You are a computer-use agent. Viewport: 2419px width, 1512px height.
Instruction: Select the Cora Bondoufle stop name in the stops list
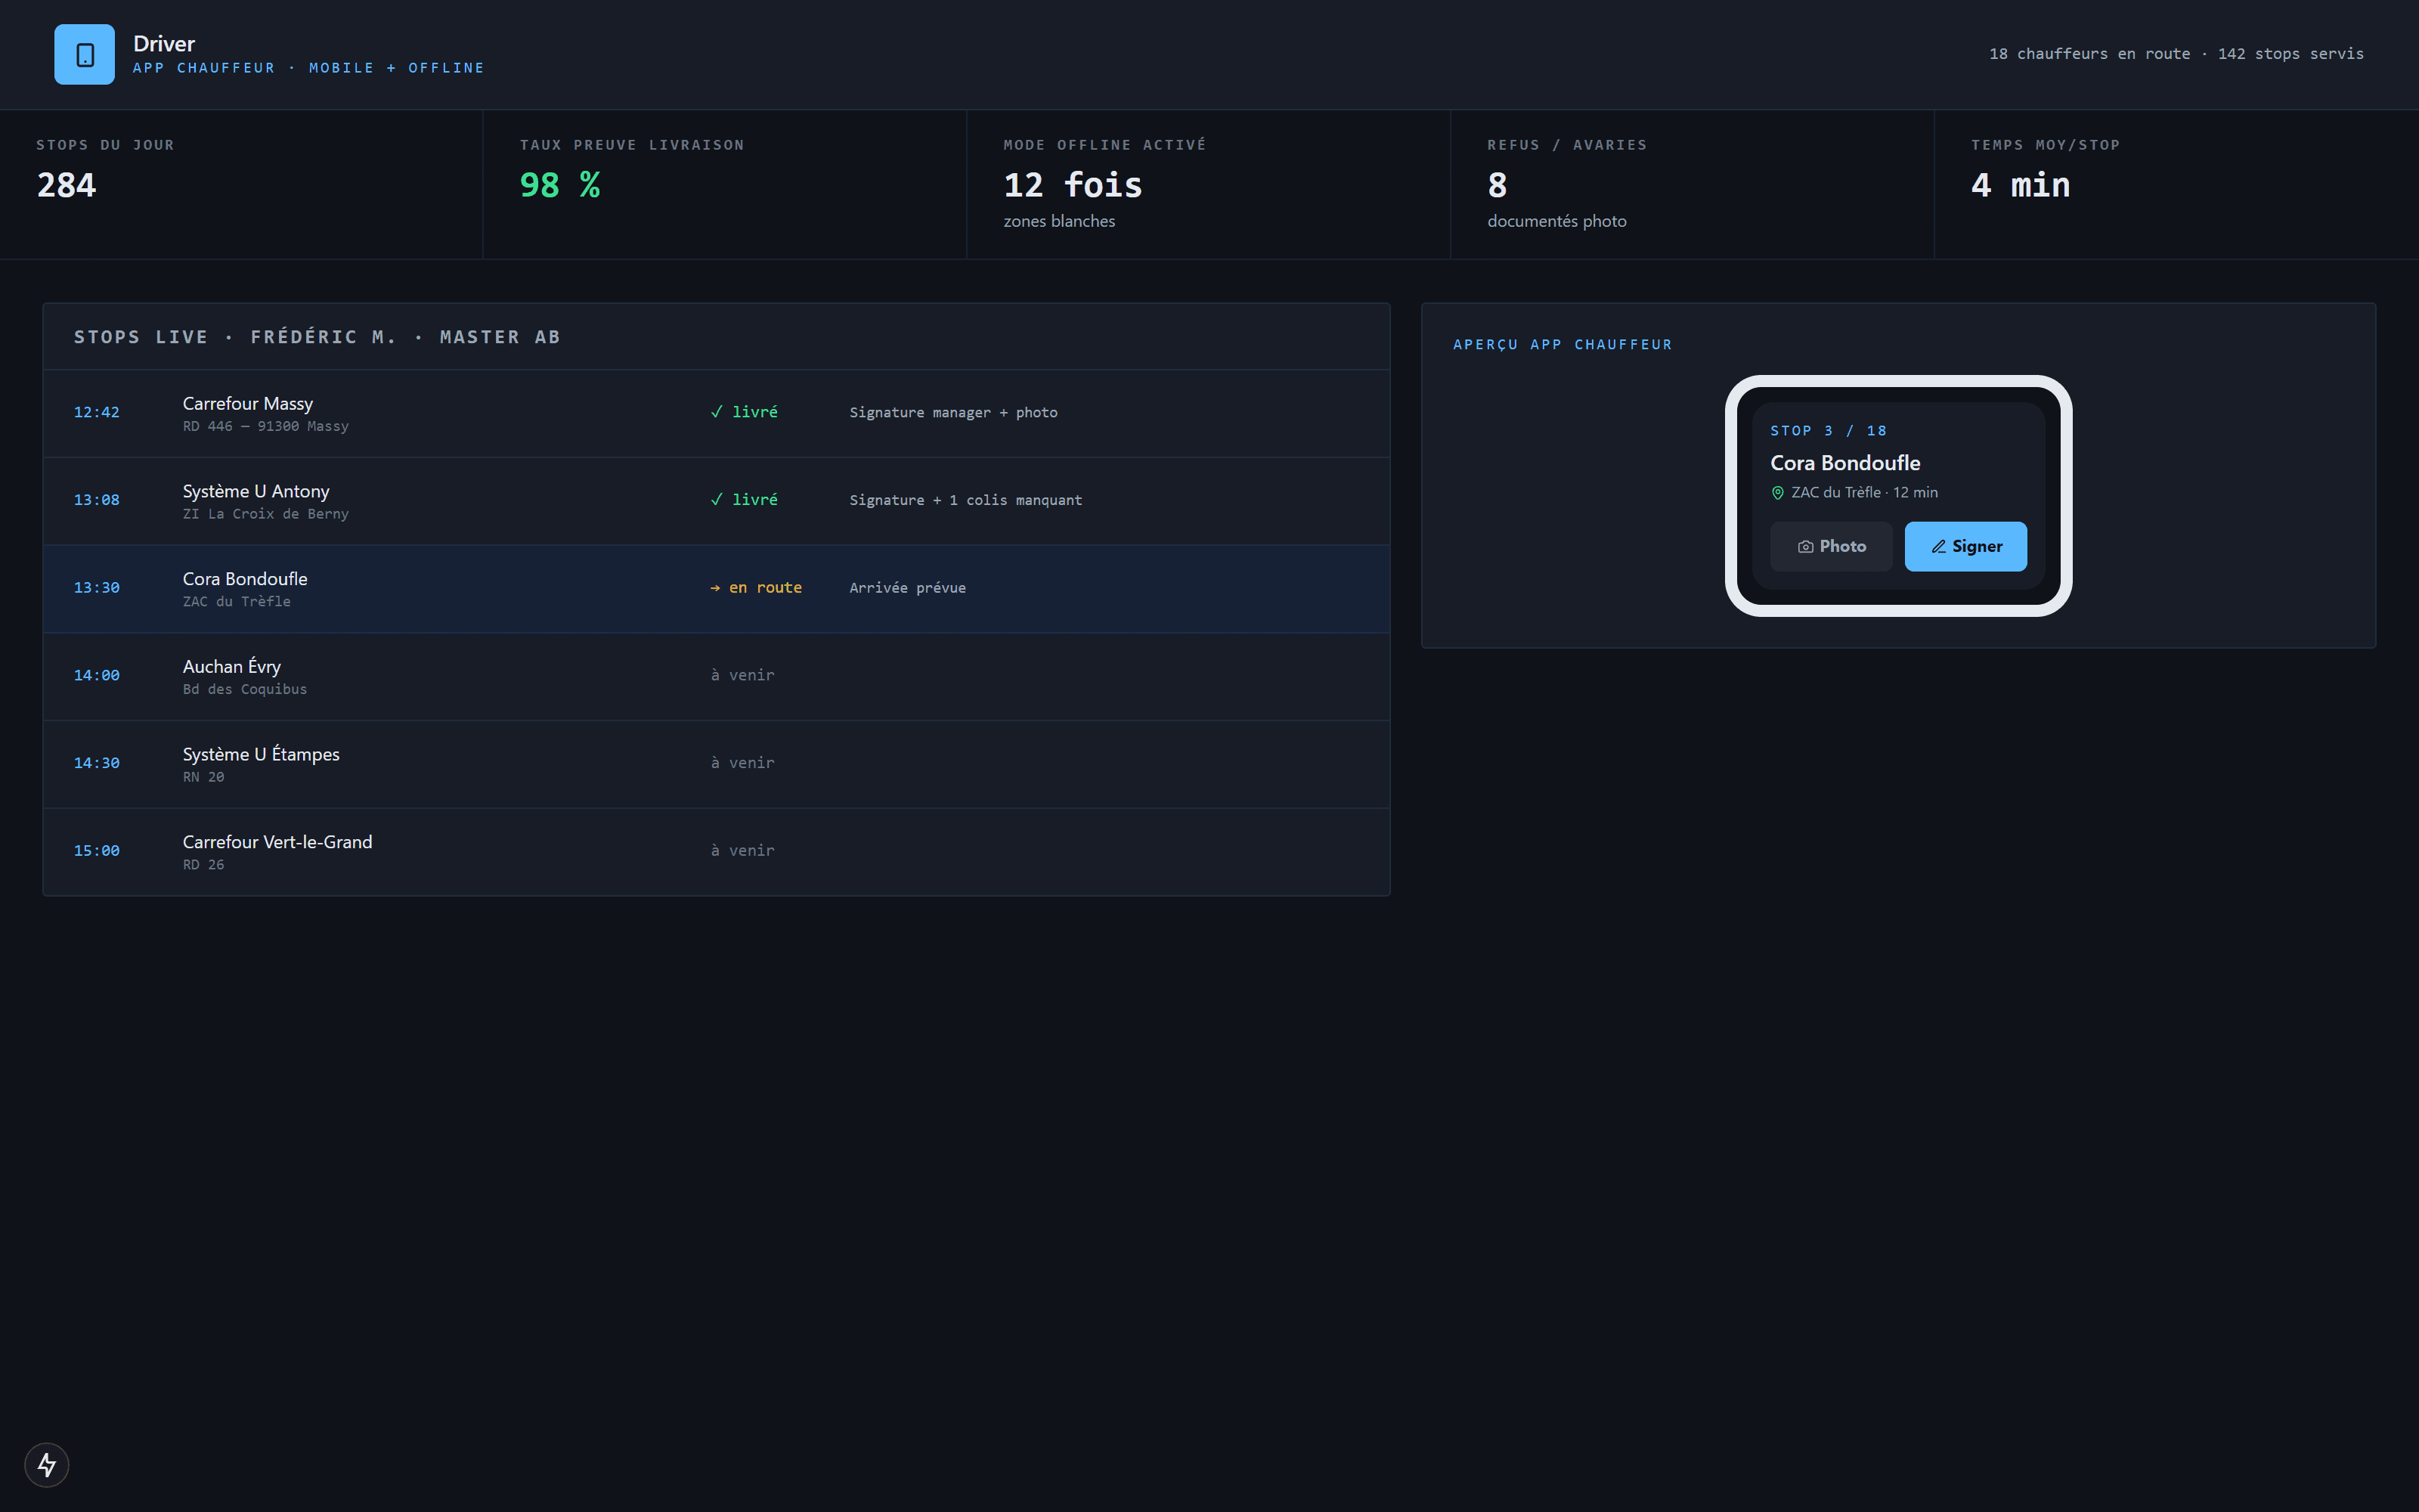(245, 579)
